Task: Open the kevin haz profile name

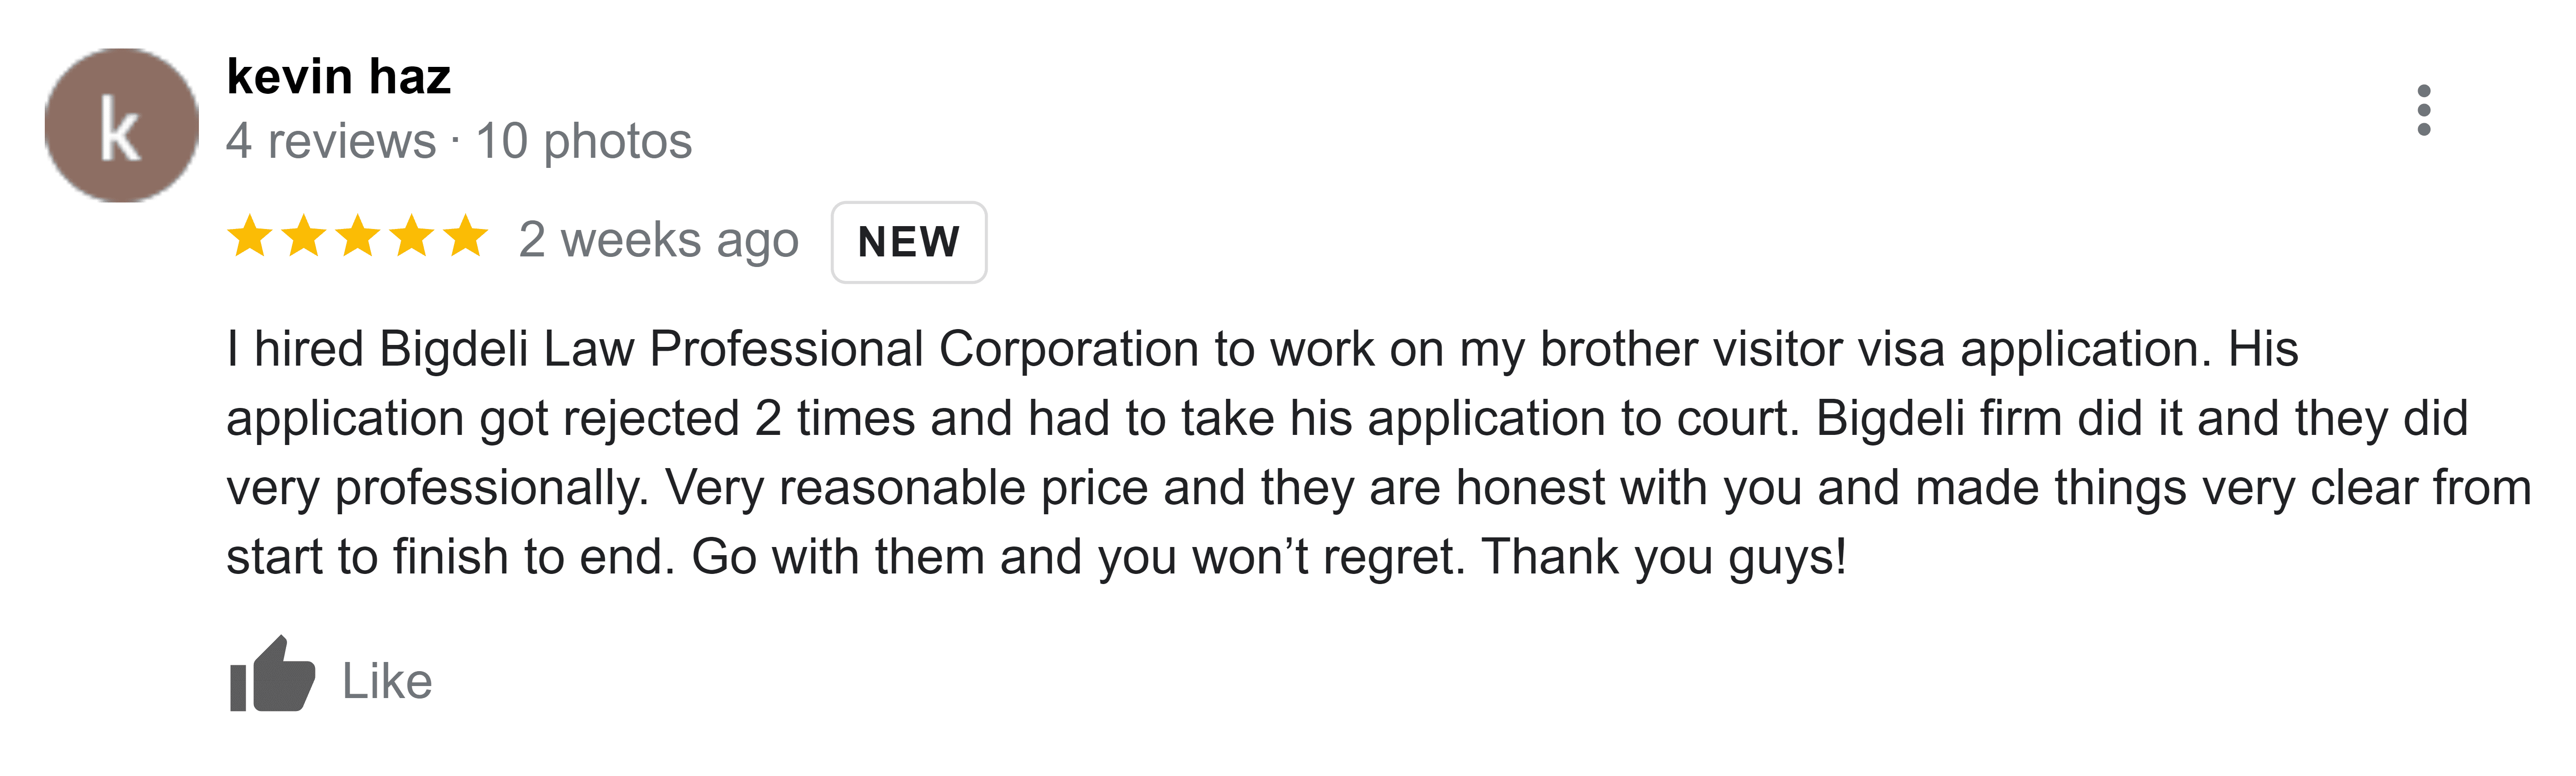Action: pyautogui.click(x=339, y=76)
